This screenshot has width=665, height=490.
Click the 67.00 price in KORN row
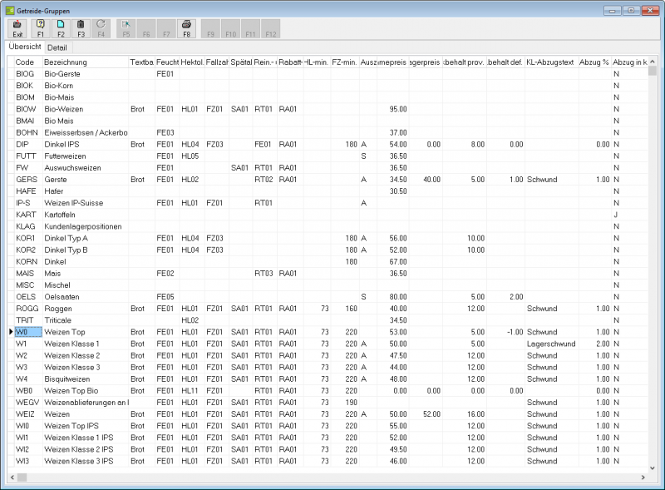(392, 261)
